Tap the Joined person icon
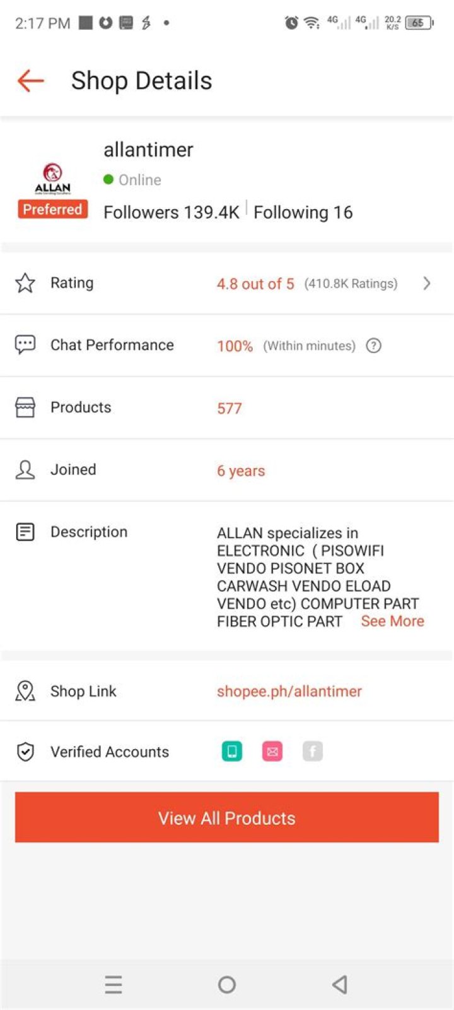Viewport: 454px width, 1010px height. (x=25, y=469)
